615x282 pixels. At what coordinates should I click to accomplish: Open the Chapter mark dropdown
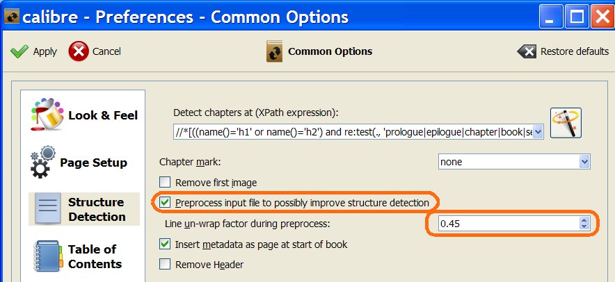pos(584,162)
